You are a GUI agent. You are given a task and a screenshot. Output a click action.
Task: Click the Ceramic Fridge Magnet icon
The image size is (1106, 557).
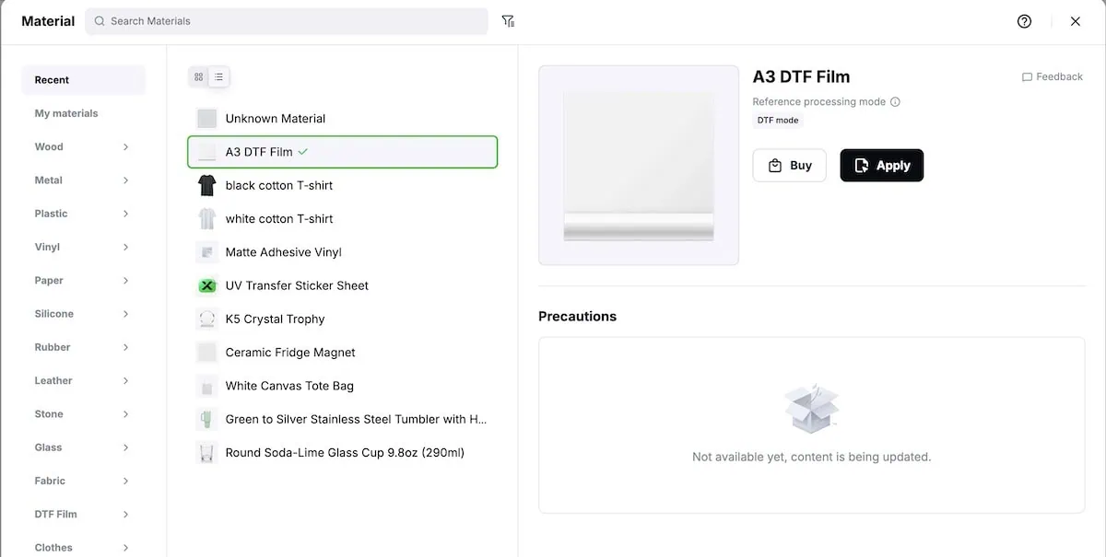(206, 353)
